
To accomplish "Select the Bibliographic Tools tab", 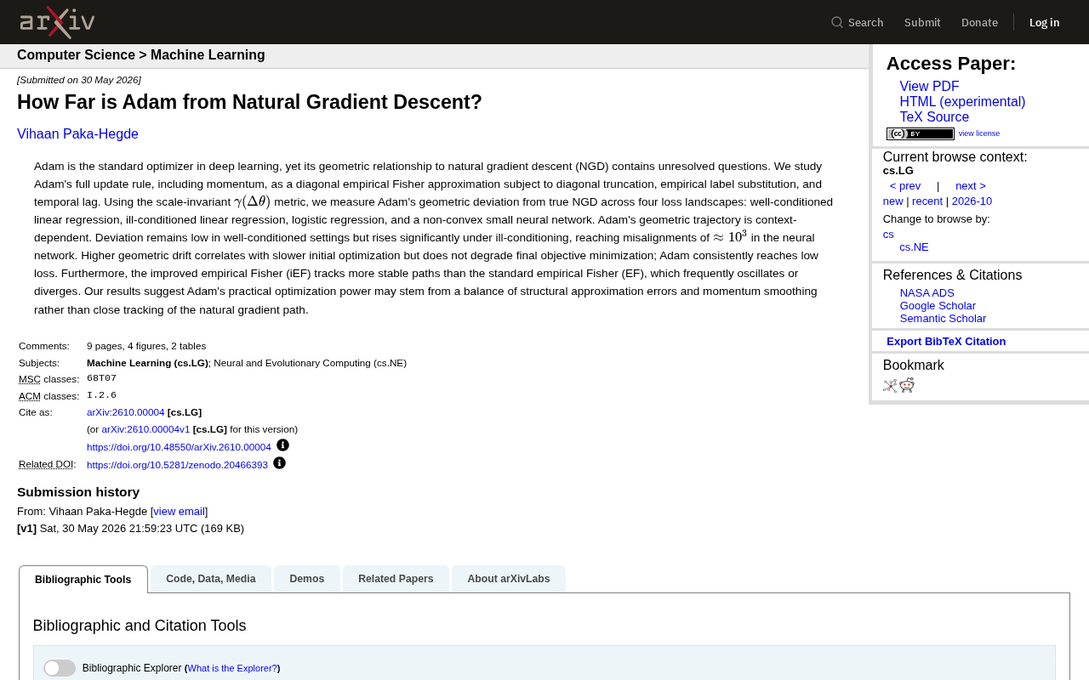I will tap(83, 580).
